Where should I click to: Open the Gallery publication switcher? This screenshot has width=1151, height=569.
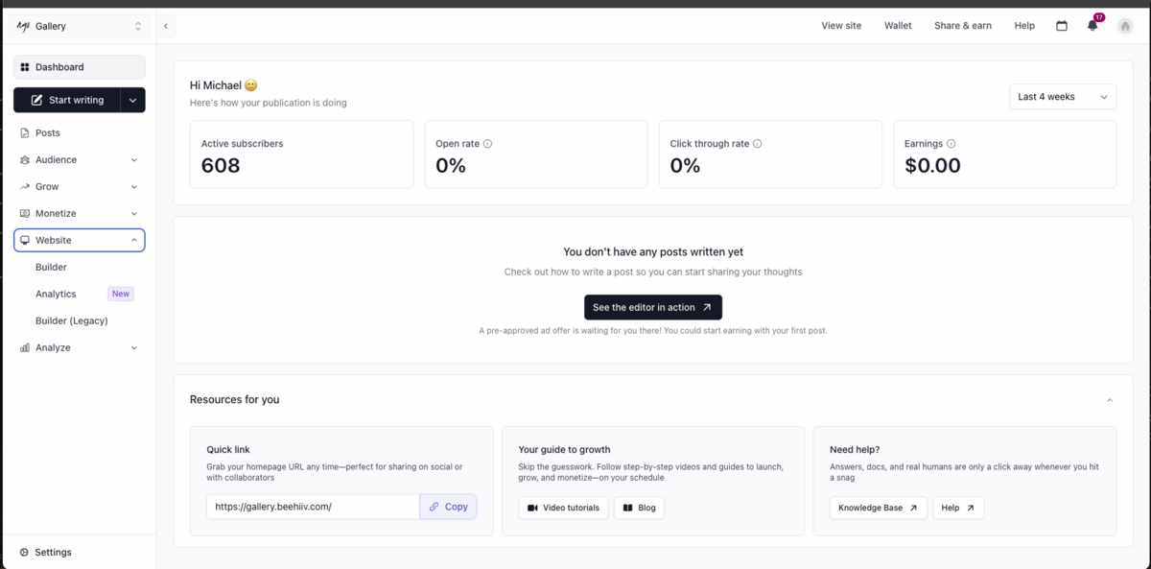tap(79, 26)
